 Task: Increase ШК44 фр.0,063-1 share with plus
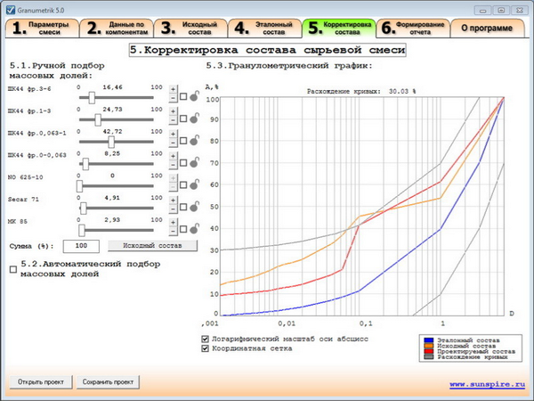pyautogui.click(x=173, y=134)
